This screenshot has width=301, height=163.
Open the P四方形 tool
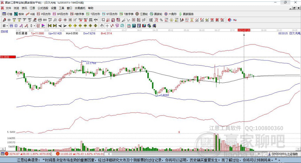(x=44, y=14)
